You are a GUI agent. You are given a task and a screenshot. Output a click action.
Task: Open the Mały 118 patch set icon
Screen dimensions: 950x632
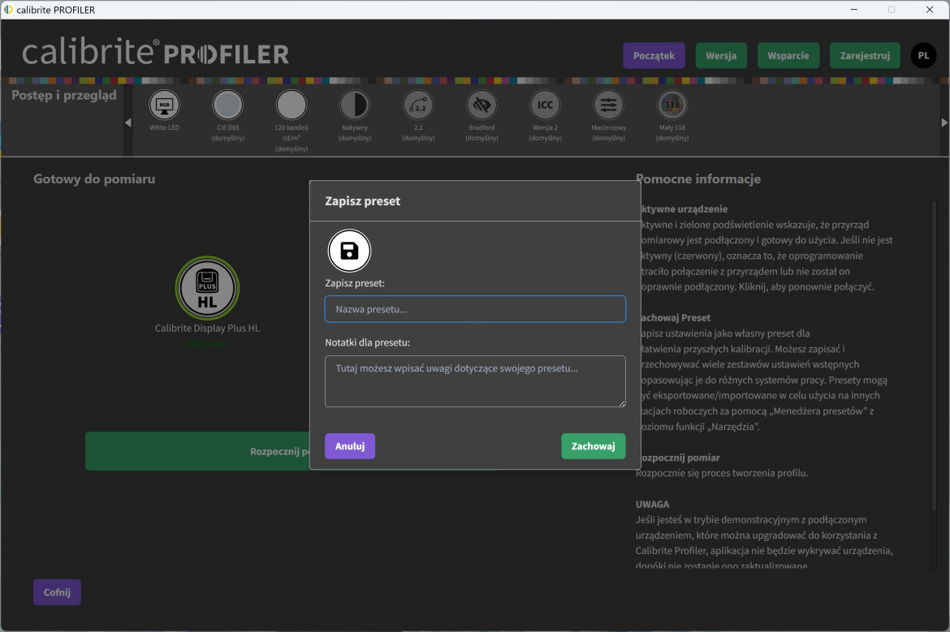pos(672,105)
